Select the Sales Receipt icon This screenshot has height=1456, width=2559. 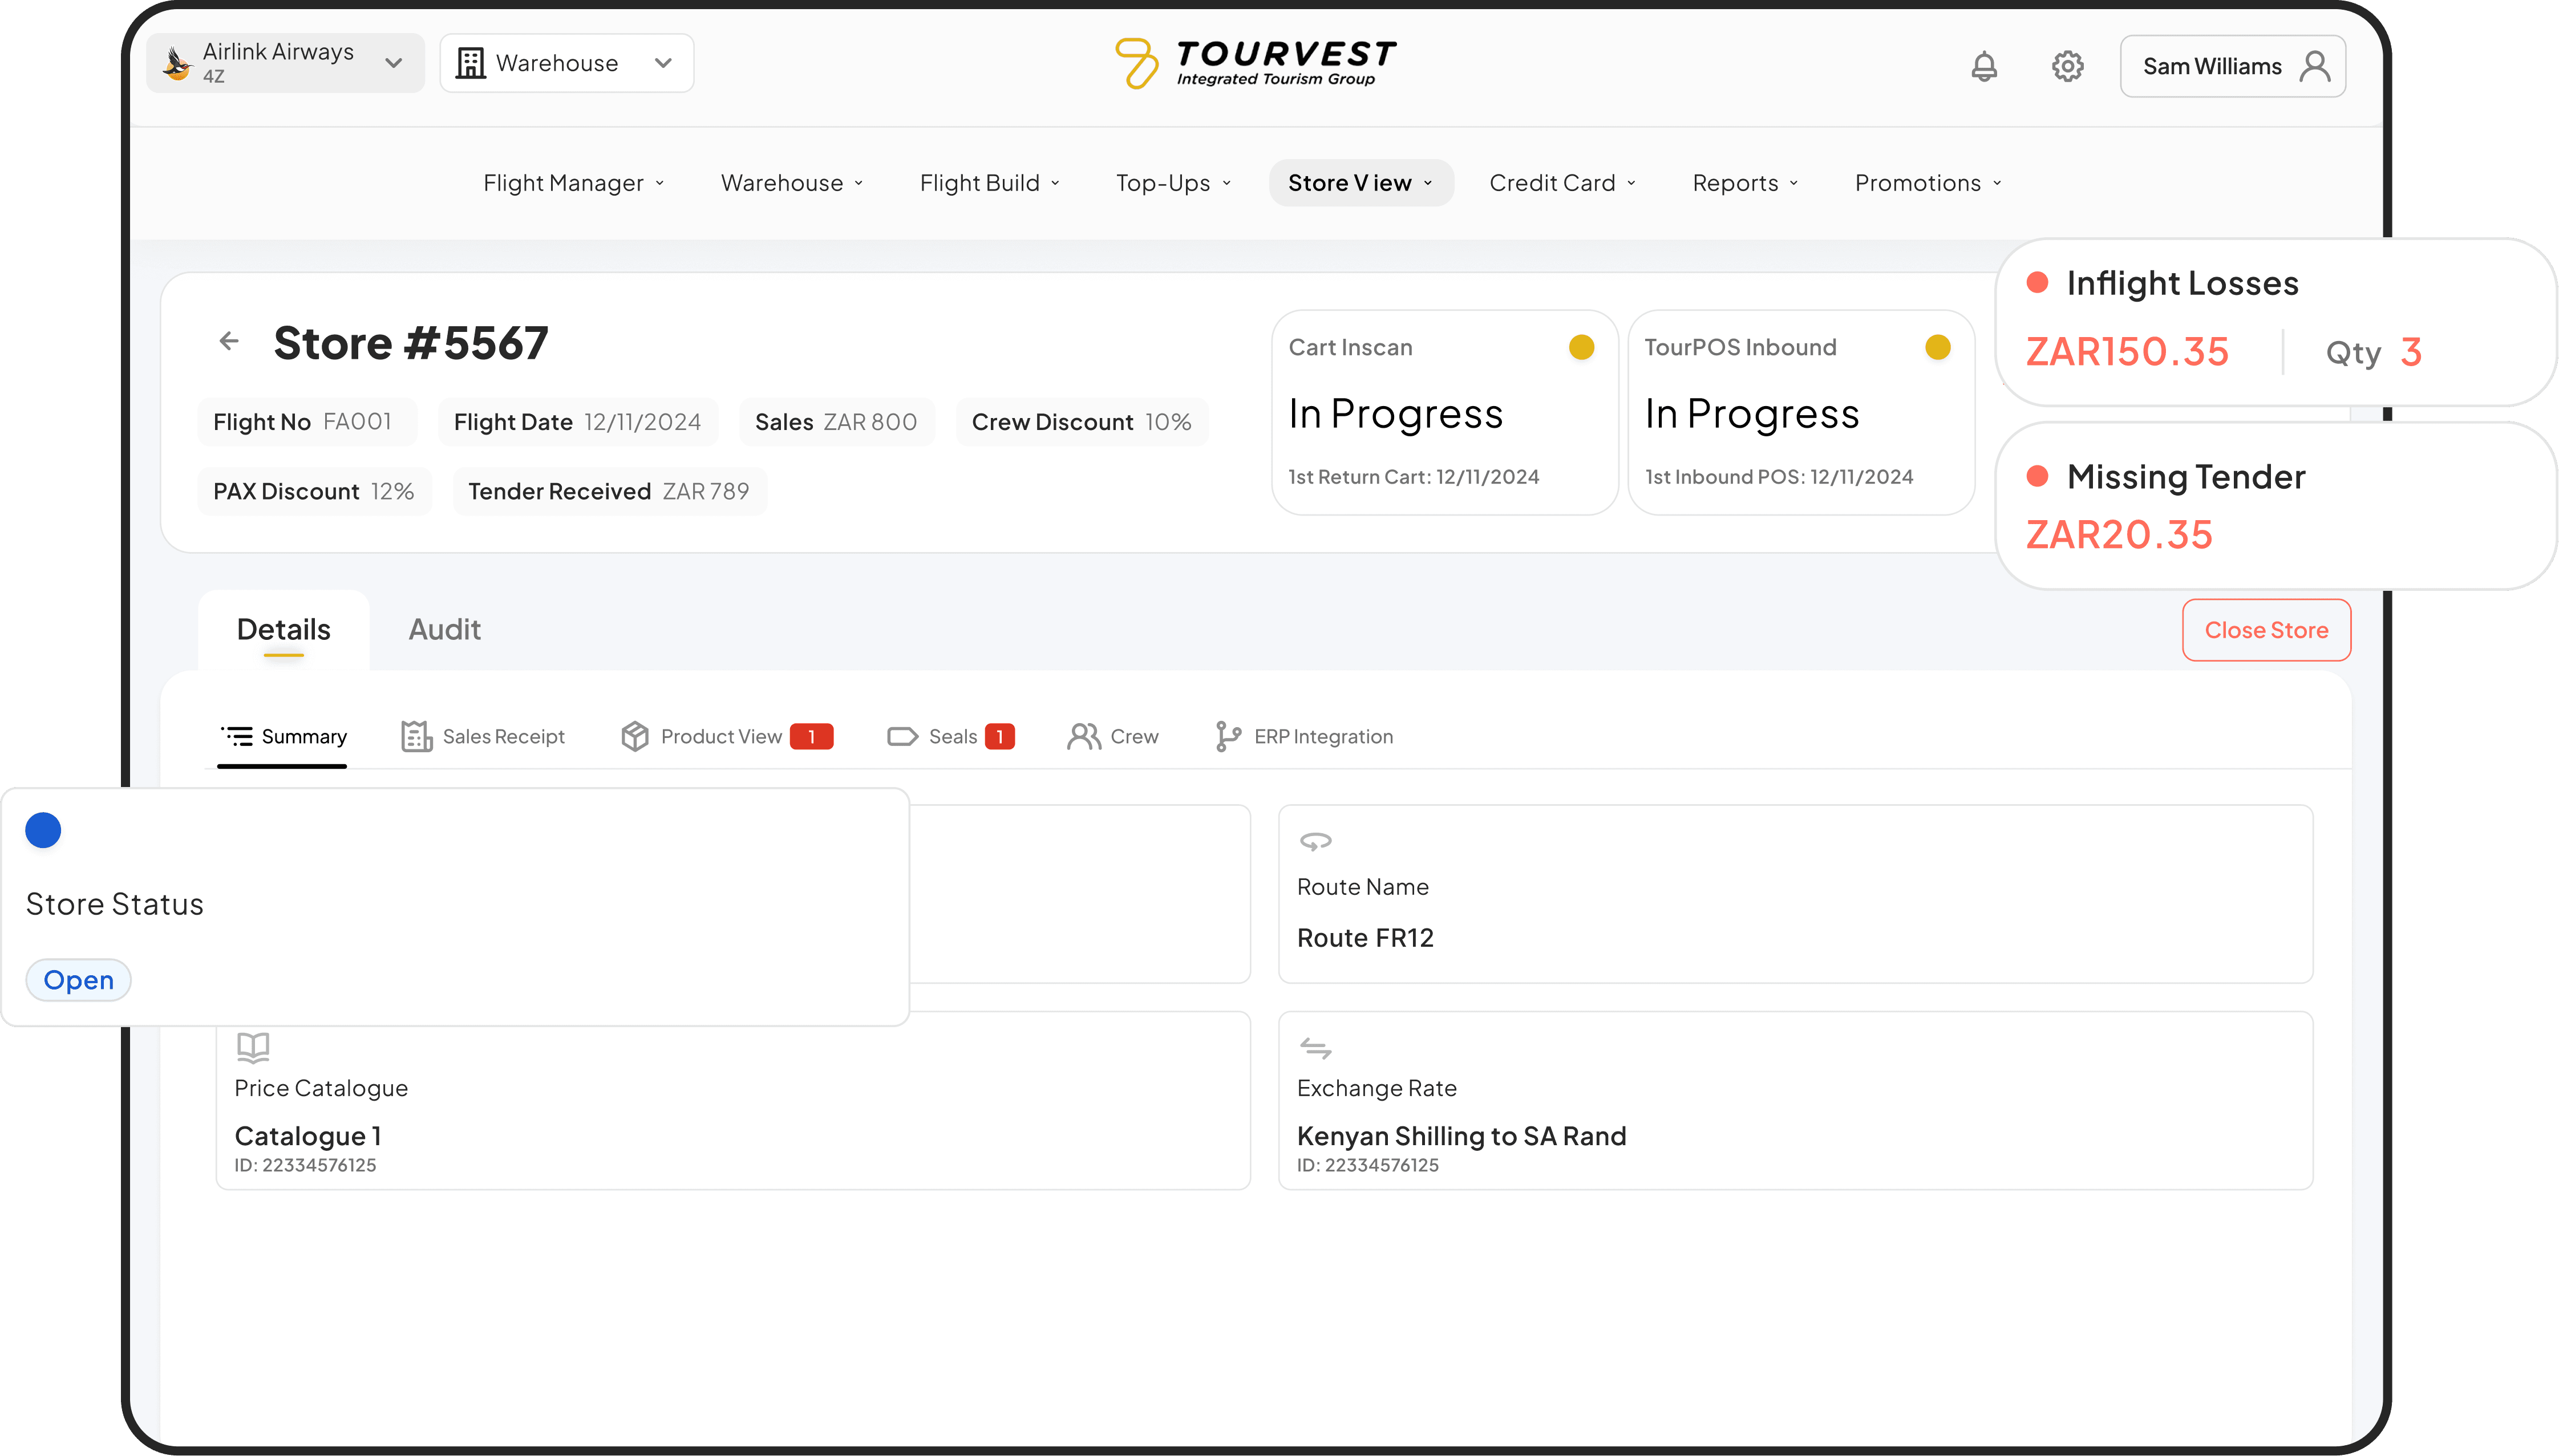point(416,736)
